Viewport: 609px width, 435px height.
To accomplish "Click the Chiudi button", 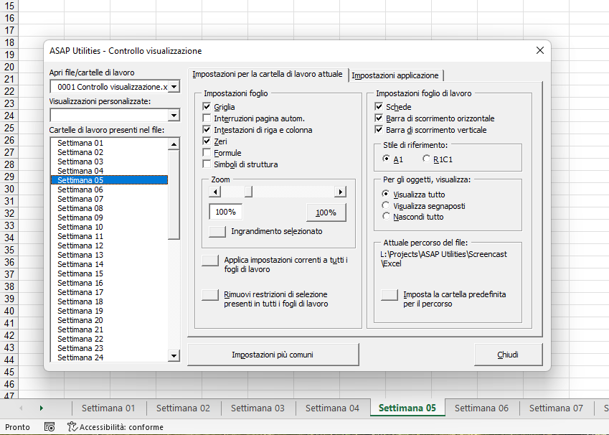I will point(508,355).
